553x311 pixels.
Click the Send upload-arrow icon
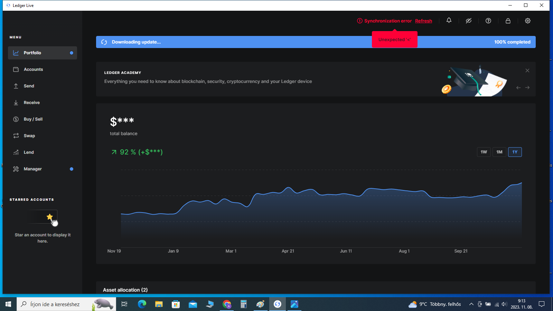tap(16, 86)
